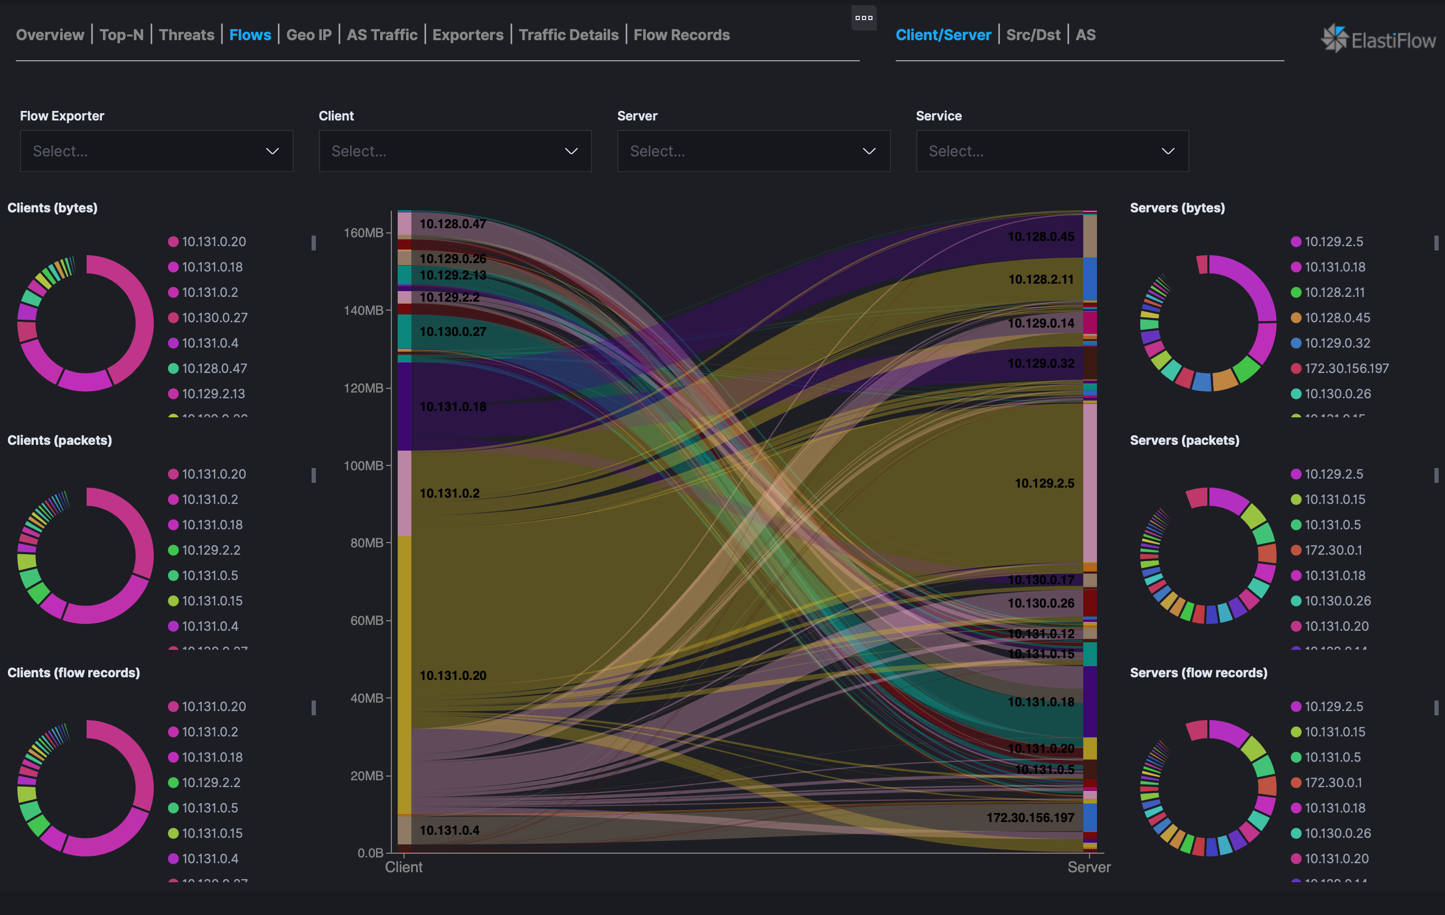Screen dimensions: 1445x915
Task: Toggle 10.129.2.5 legend dot in Servers (bytes)
Action: pyautogui.click(x=1296, y=241)
